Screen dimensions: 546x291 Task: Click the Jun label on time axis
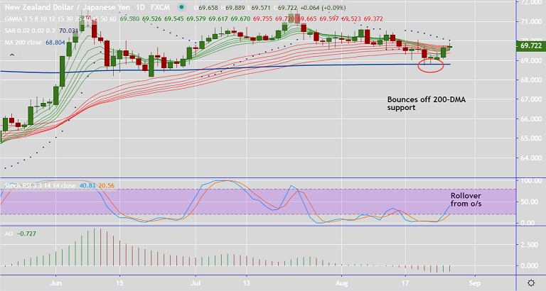click(55, 283)
